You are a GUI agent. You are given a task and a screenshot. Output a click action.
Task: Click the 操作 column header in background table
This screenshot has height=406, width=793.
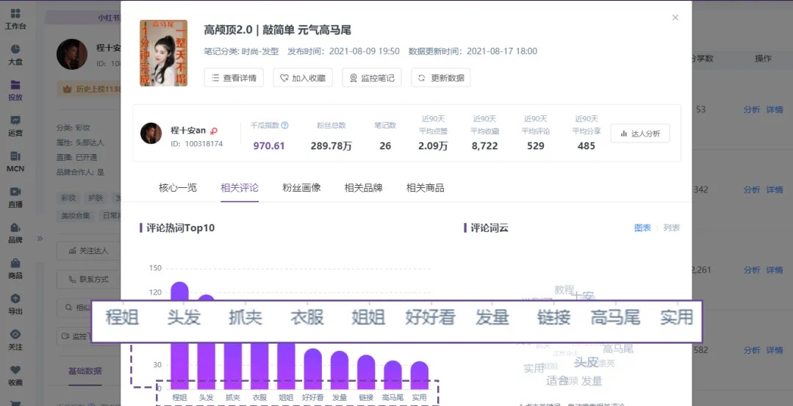(763, 59)
